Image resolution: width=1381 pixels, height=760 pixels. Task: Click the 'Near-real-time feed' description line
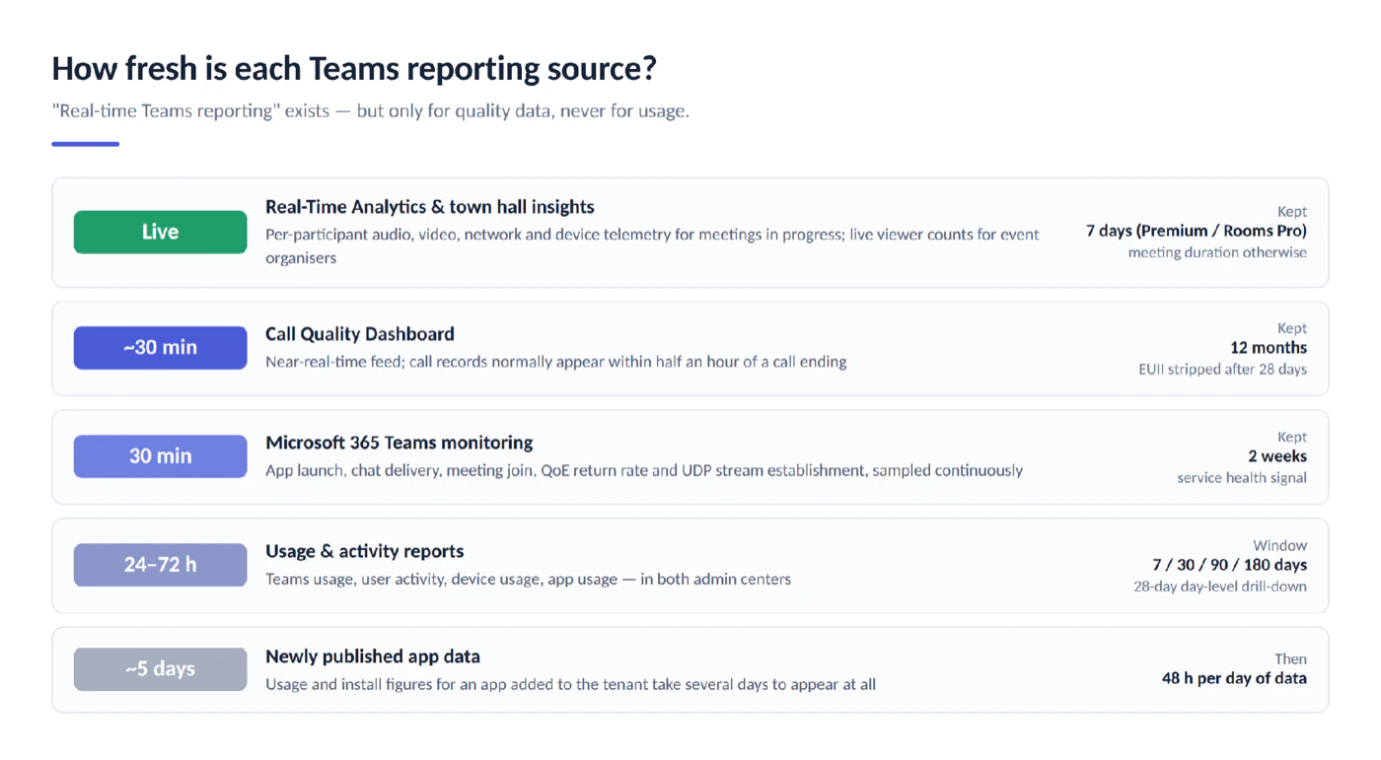pos(555,361)
